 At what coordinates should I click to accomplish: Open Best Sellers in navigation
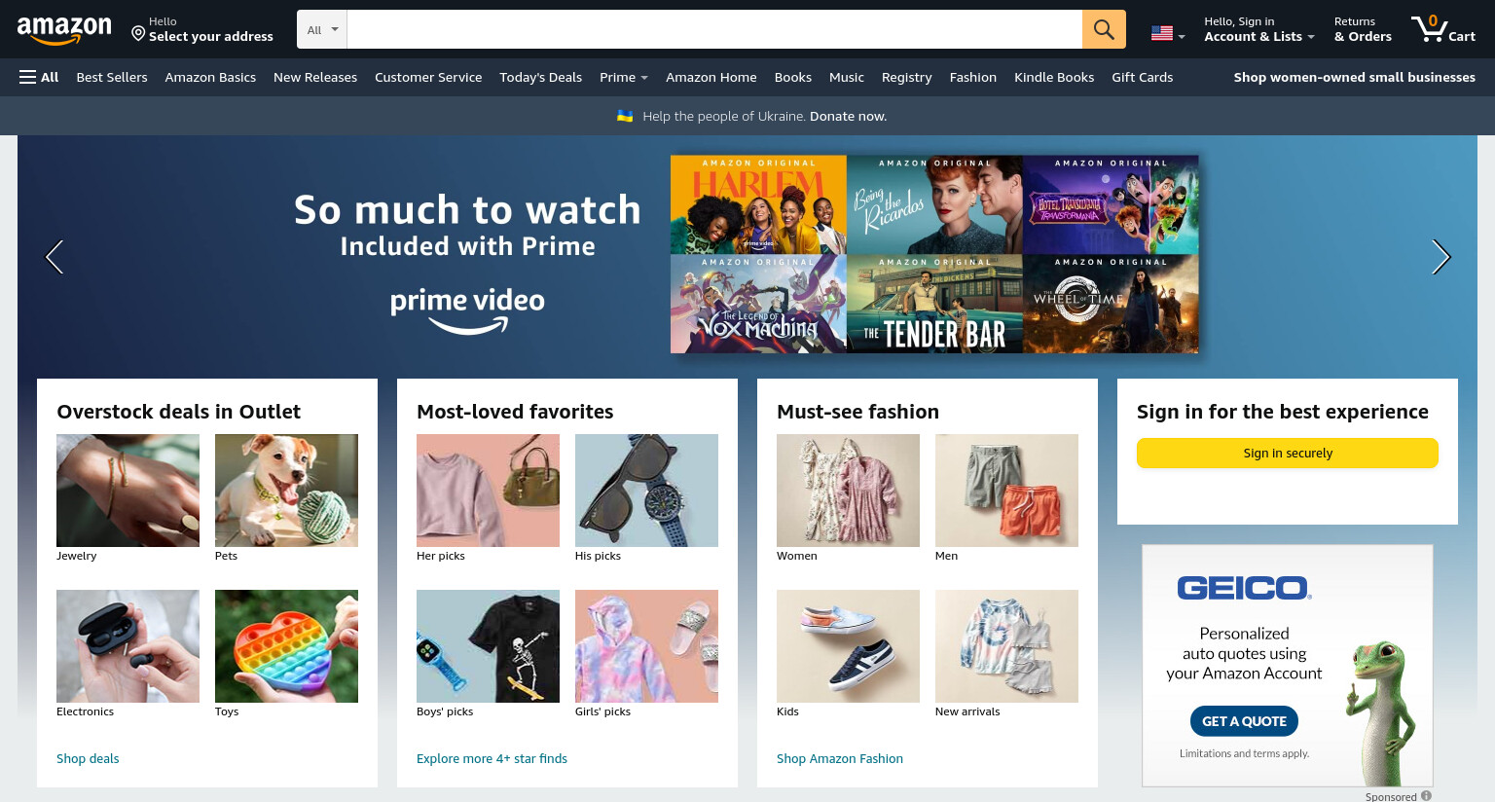pos(112,77)
